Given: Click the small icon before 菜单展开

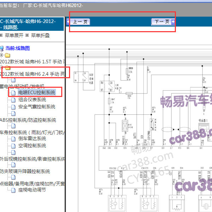Looking at the screenshot, I should 1,35.
